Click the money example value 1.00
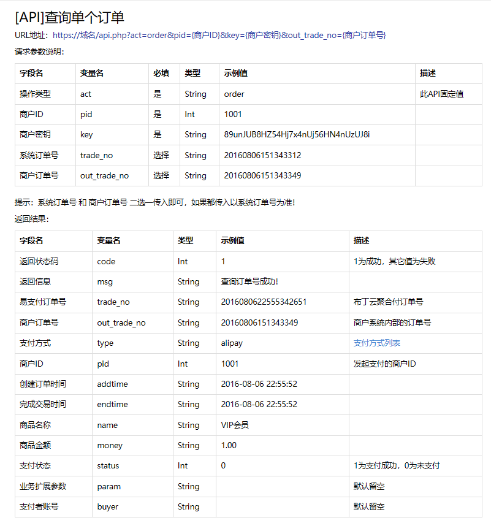Viewport: 491px width, 523px height. (x=229, y=445)
